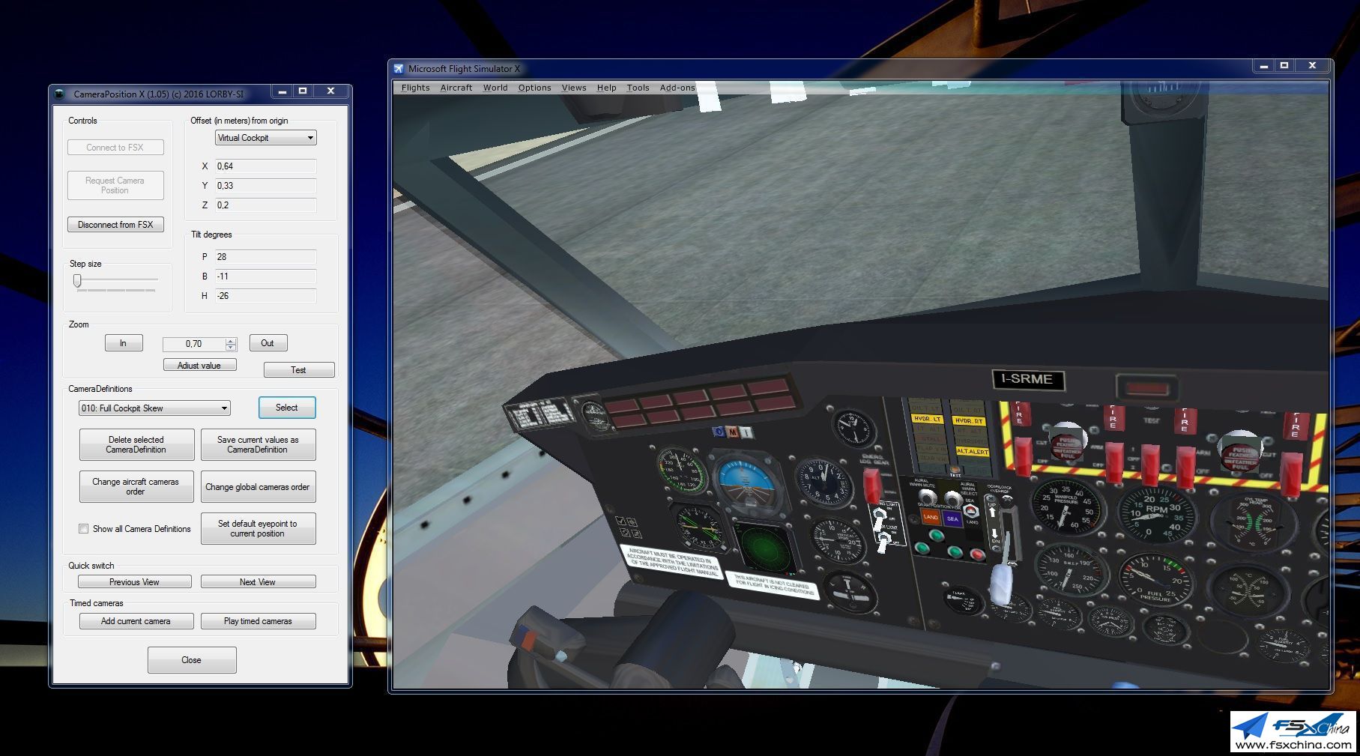Screen dimensions: 1360x756
Task: Click the Zoom In button
Action: [123, 343]
